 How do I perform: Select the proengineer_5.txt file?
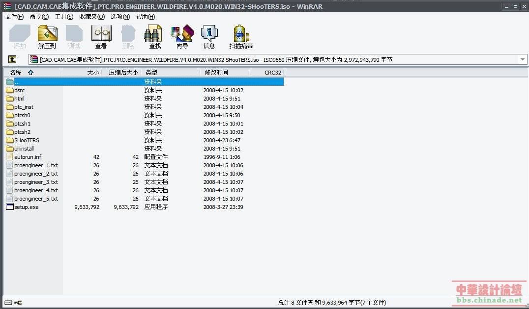[36, 199]
